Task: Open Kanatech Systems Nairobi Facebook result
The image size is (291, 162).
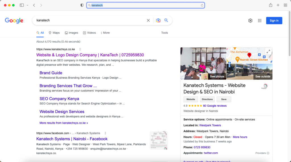Action: [72, 139]
